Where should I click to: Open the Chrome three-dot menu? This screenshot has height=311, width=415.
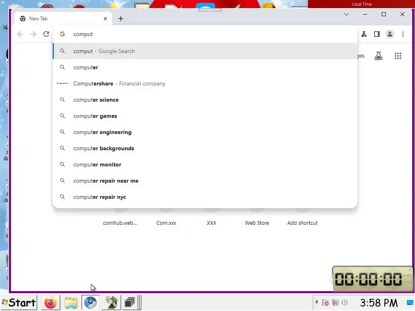(x=403, y=34)
